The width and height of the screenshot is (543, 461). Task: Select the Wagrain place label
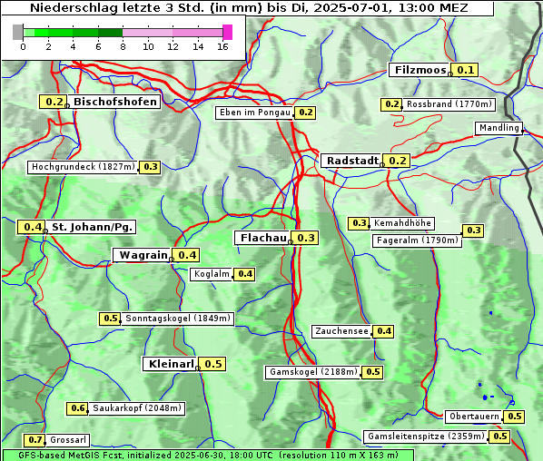coord(142,255)
